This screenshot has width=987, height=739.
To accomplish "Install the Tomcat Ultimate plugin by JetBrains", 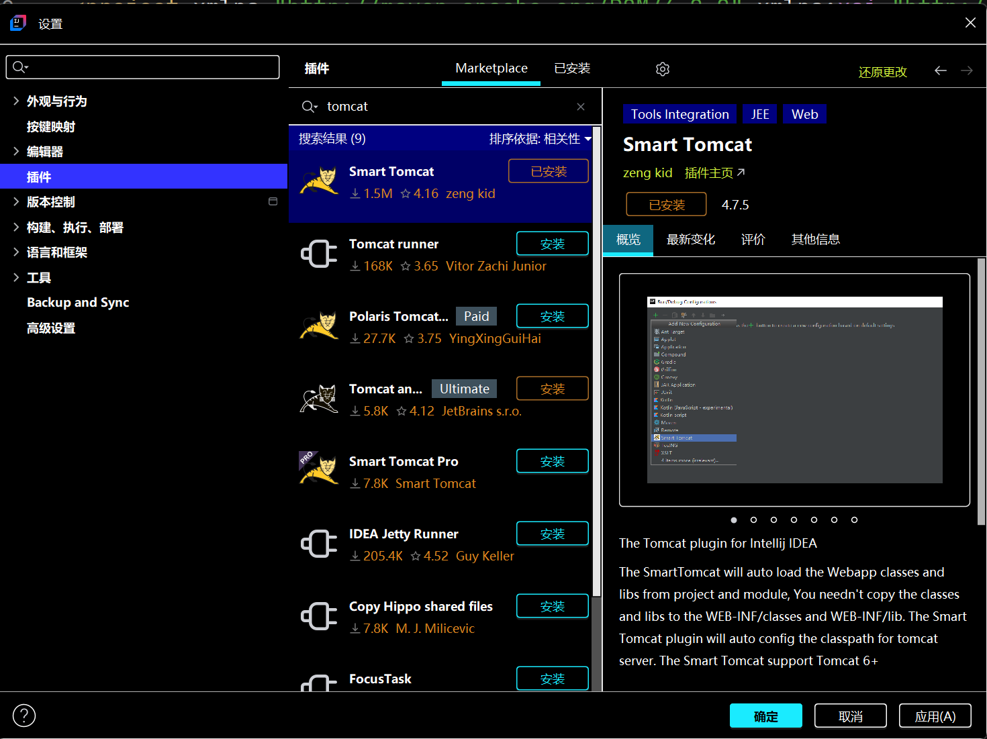I will coord(553,389).
